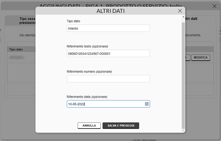
Task: Click the MODIFICA button in the background table
Action: coord(200,58)
